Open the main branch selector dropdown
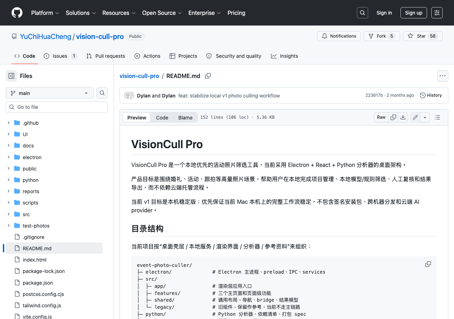The width and height of the screenshot is (454, 319). coord(50,93)
